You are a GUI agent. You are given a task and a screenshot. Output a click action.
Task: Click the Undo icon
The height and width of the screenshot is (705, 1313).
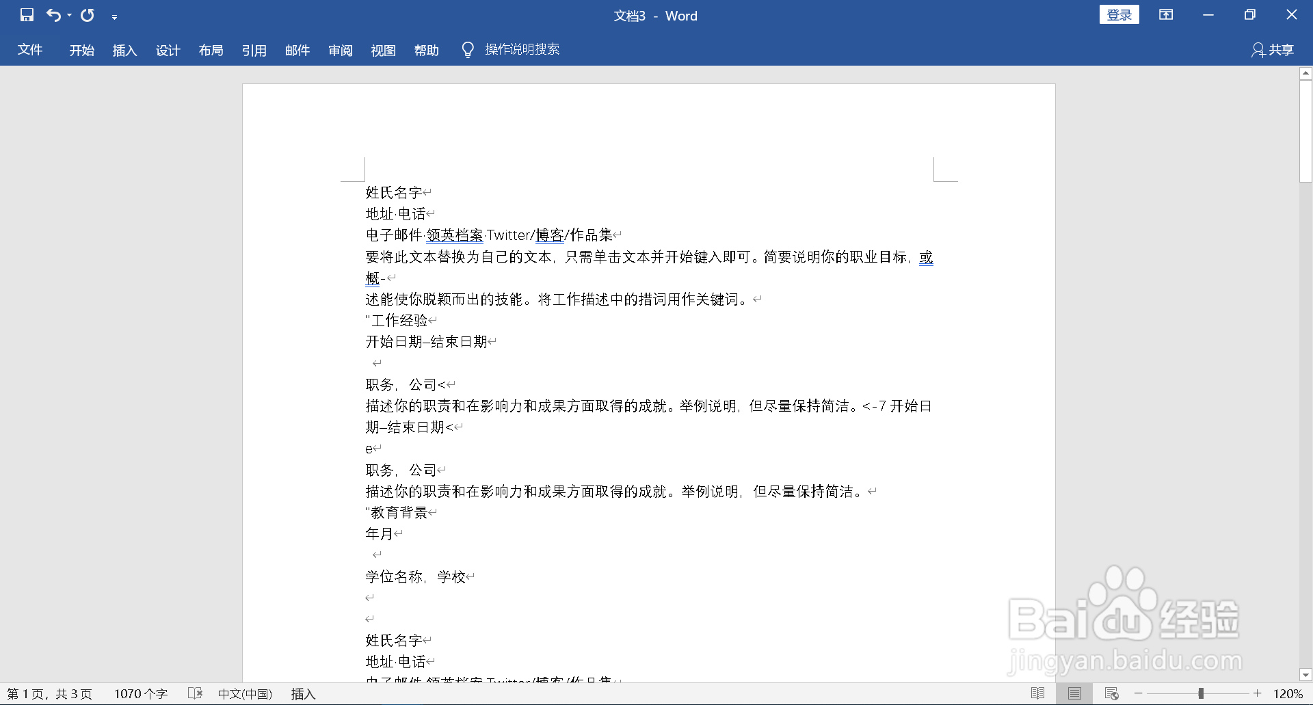pos(53,15)
